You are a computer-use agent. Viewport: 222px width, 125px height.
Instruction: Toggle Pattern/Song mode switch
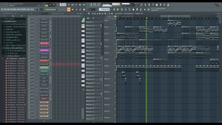[46, 5]
